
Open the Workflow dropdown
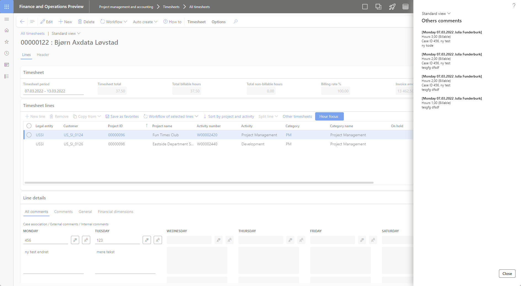coord(113,22)
